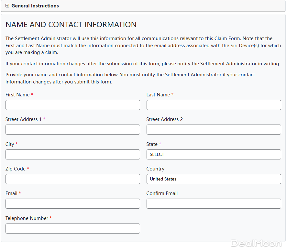Click into the Confirm Email input box
The height and width of the screenshot is (251, 286).
[214, 203]
